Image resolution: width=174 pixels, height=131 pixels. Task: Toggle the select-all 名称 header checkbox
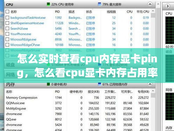click(x=7, y=11)
